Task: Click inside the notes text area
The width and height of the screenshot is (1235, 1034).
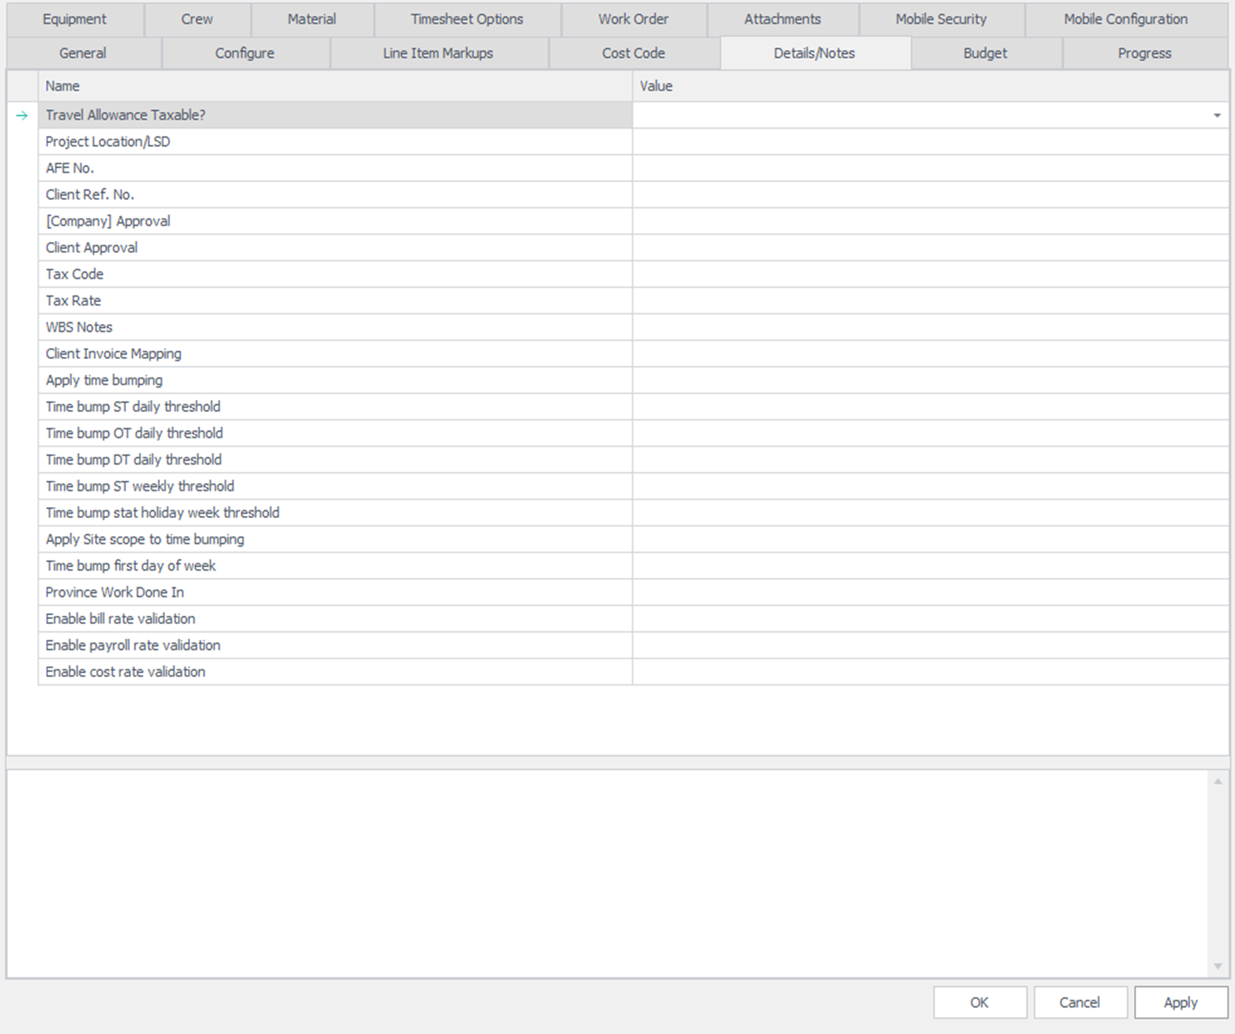Action: (x=605, y=873)
